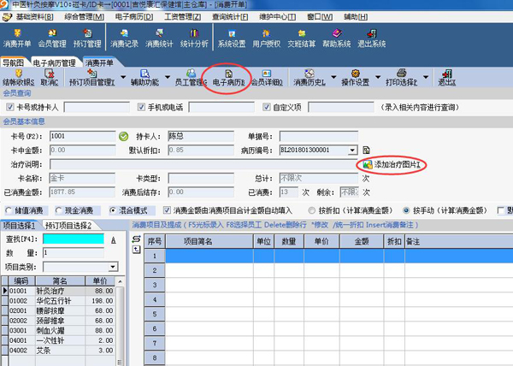The width and height of the screenshot is (513, 366).
Task: Click the 取消 button
Action: [50, 82]
